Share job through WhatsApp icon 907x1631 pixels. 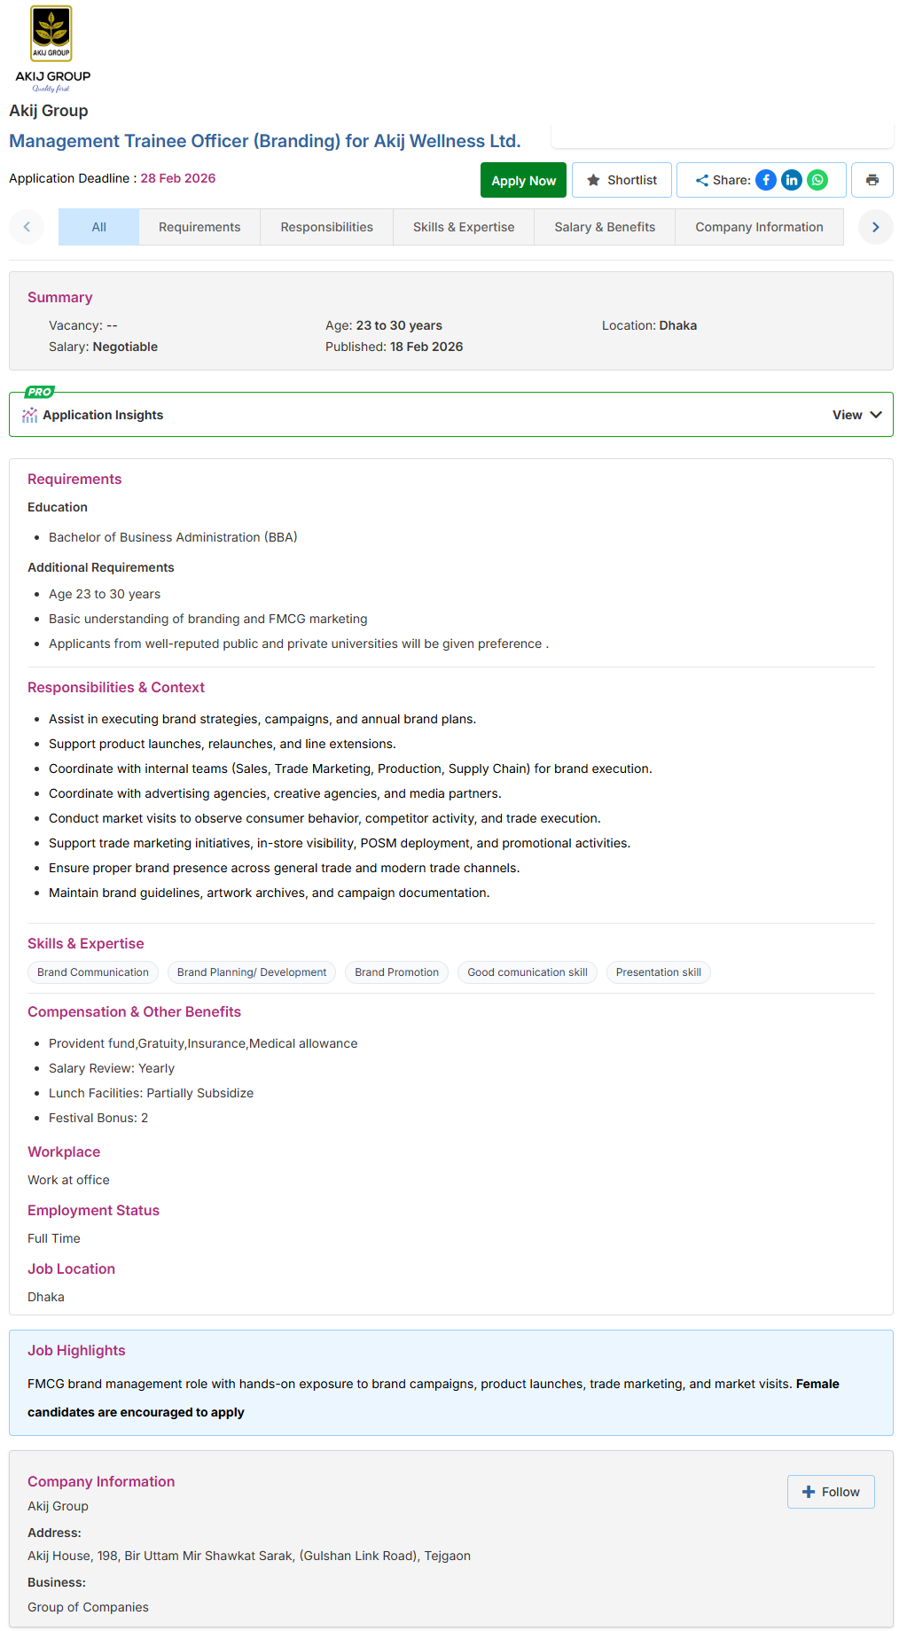(x=817, y=180)
